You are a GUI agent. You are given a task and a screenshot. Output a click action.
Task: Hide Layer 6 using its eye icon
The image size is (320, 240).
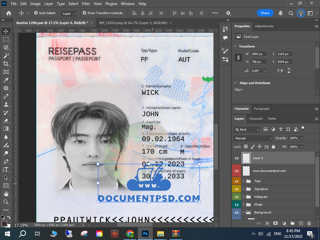click(x=237, y=158)
